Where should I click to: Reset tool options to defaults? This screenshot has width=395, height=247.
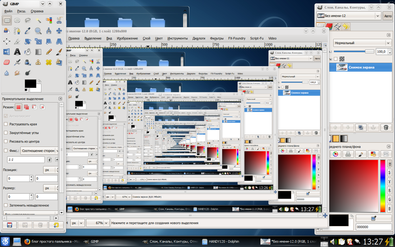56,225
